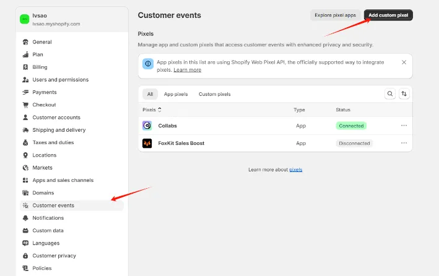Screen dimensions: 439x276
Task: Switch to the App pixels tab
Action: [x=176, y=94]
